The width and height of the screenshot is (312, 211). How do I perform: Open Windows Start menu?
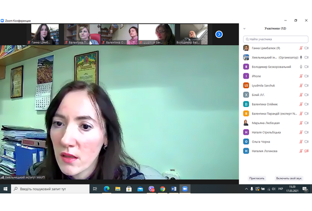(x=6, y=189)
